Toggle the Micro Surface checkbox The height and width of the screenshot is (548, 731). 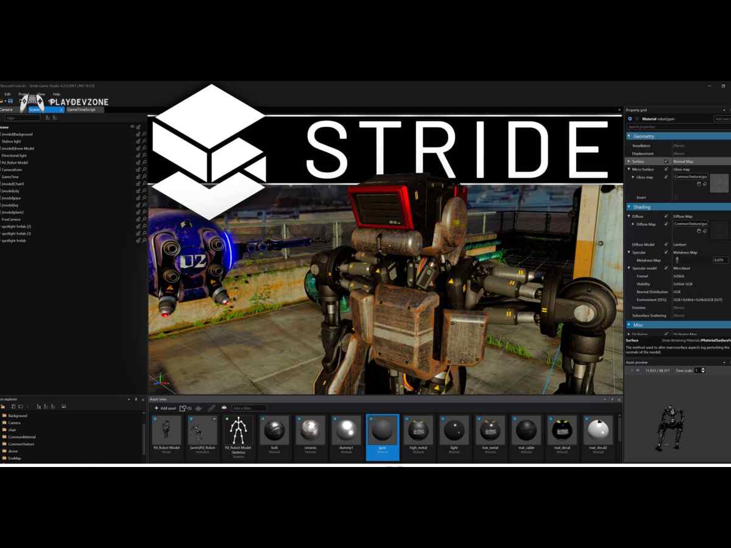(666, 169)
